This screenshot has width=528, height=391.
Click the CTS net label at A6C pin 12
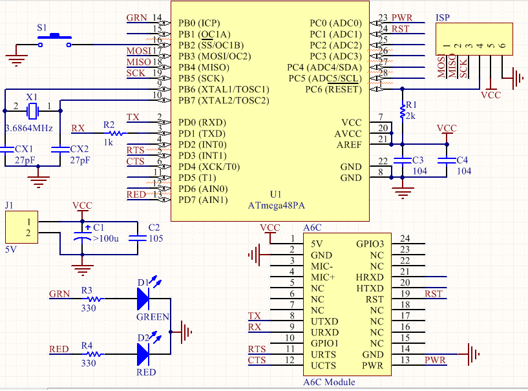tap(257, 360)
